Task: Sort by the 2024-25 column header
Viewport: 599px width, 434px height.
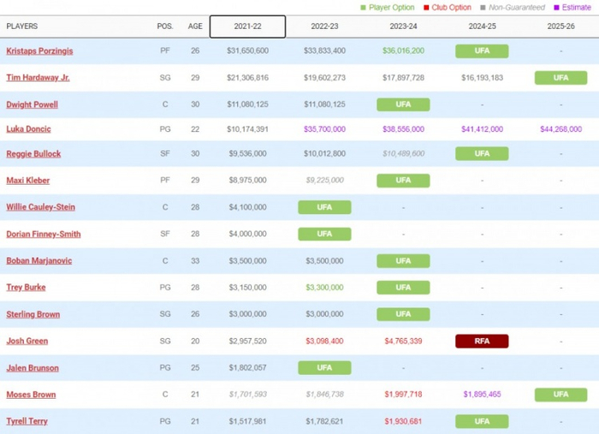Action: pyautogui.click(x=482, y=27)
